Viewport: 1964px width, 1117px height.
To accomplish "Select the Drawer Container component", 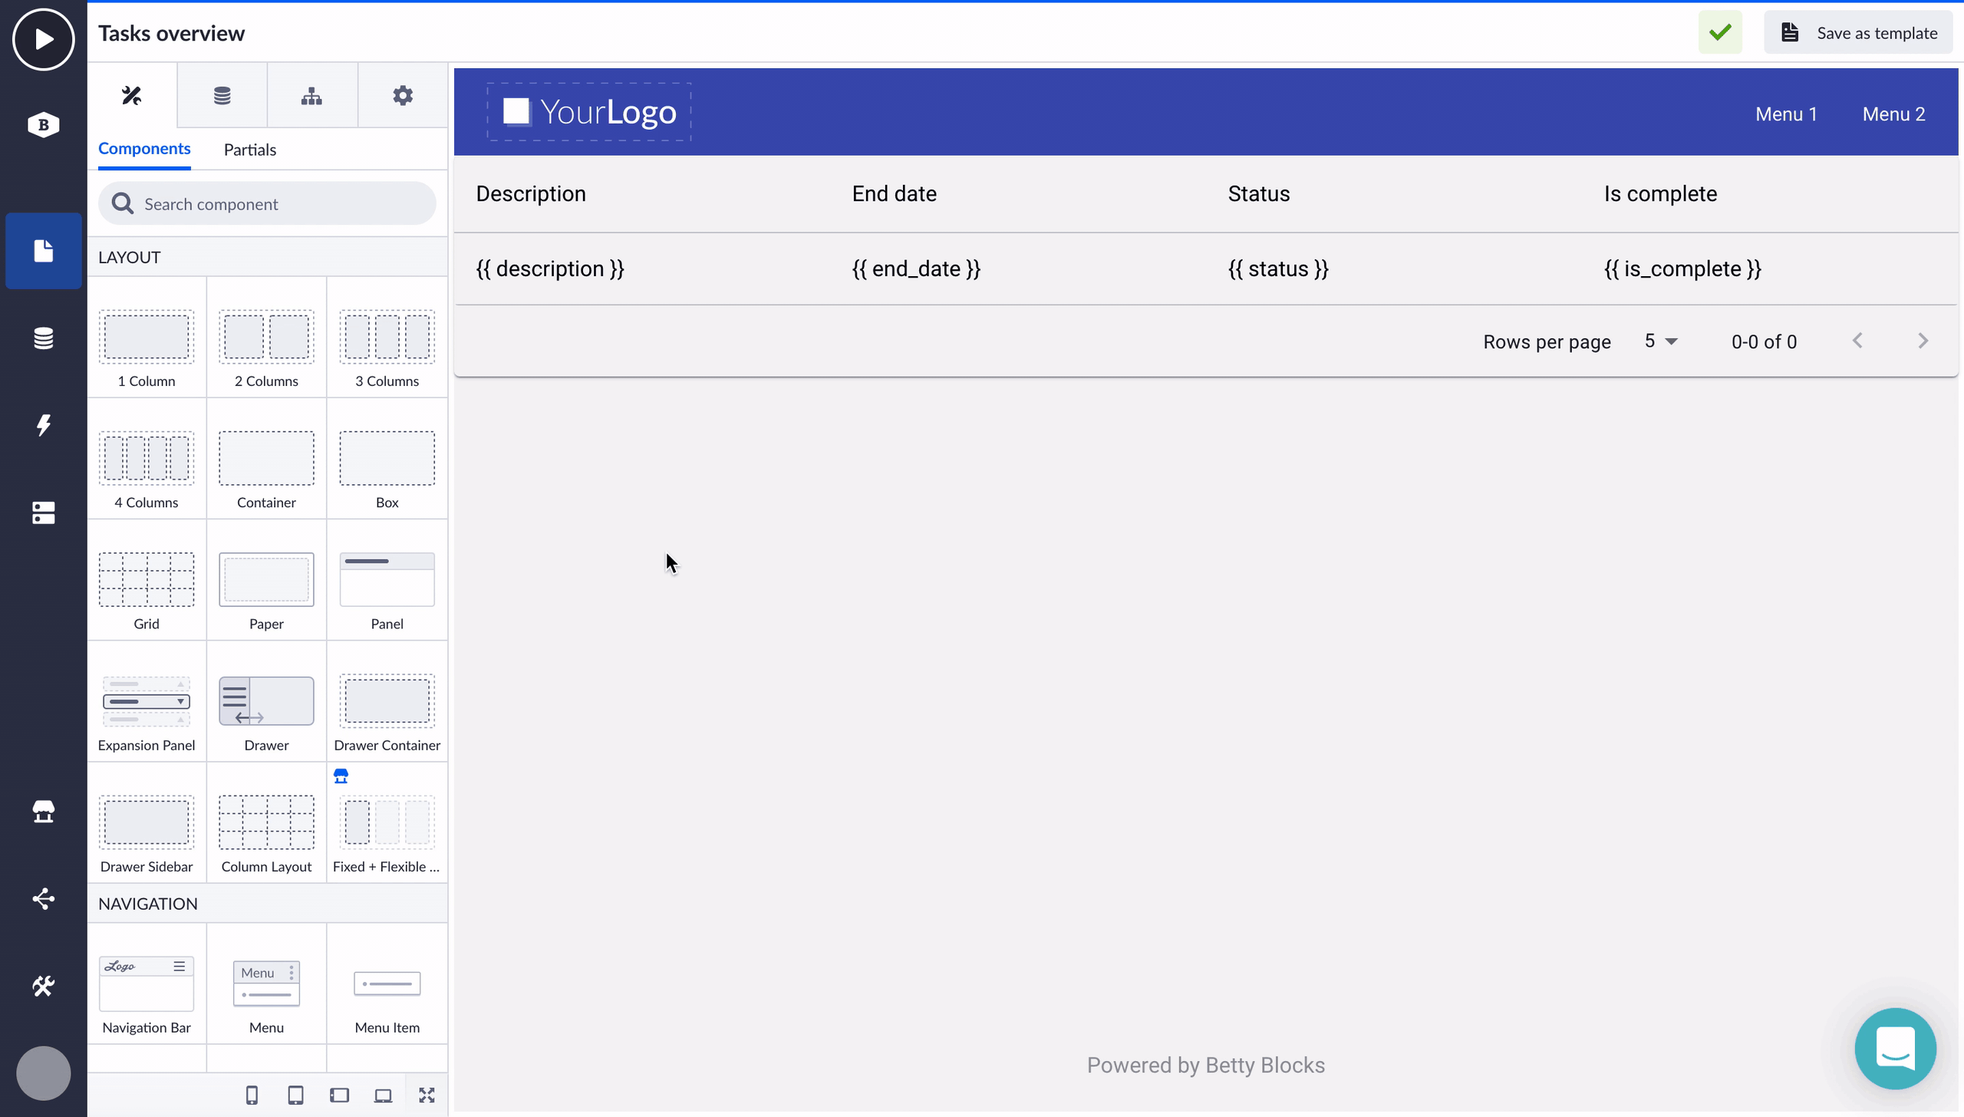I will coord(387,710).
